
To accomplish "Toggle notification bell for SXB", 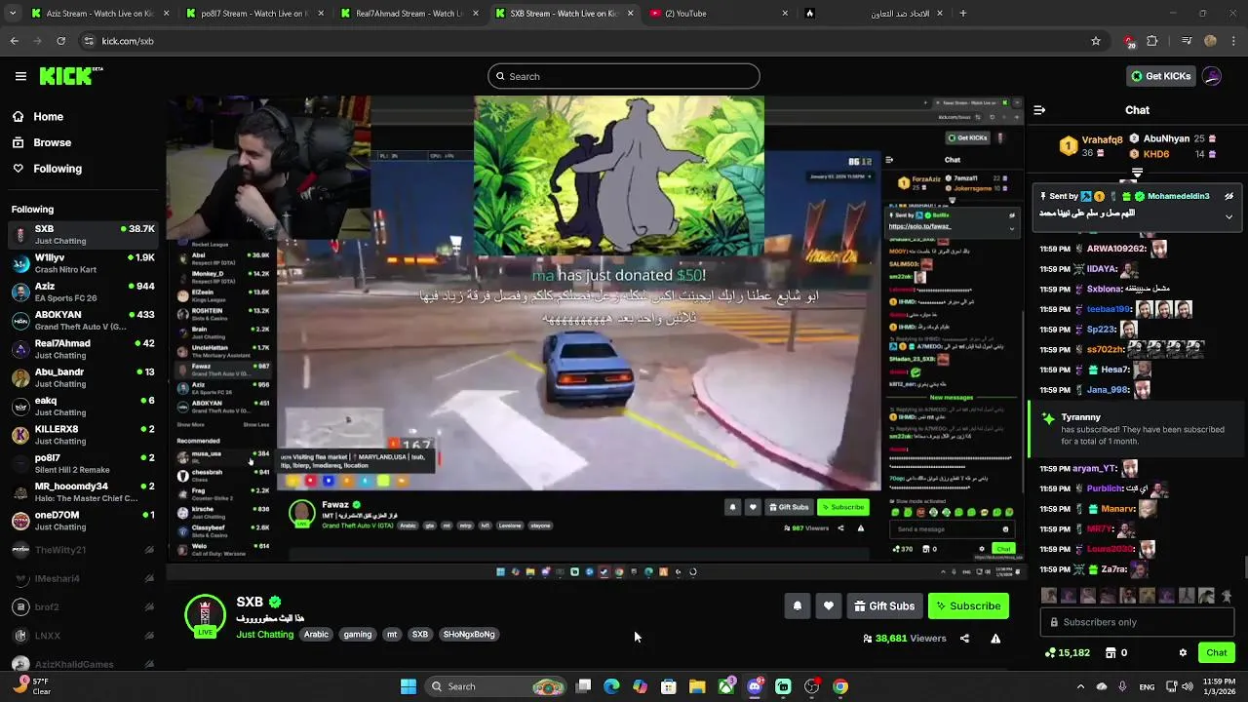I will click(798, 605).
